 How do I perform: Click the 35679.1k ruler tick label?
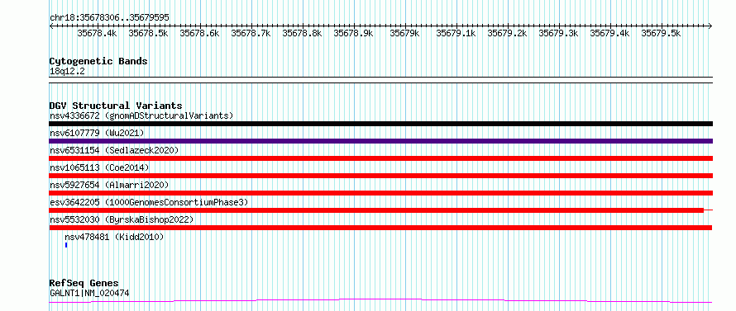[456, 33]
